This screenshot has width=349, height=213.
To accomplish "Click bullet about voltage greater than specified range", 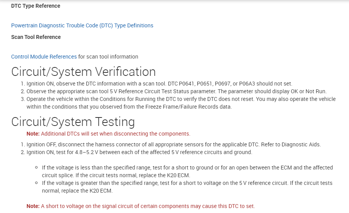I will (187, 183).
